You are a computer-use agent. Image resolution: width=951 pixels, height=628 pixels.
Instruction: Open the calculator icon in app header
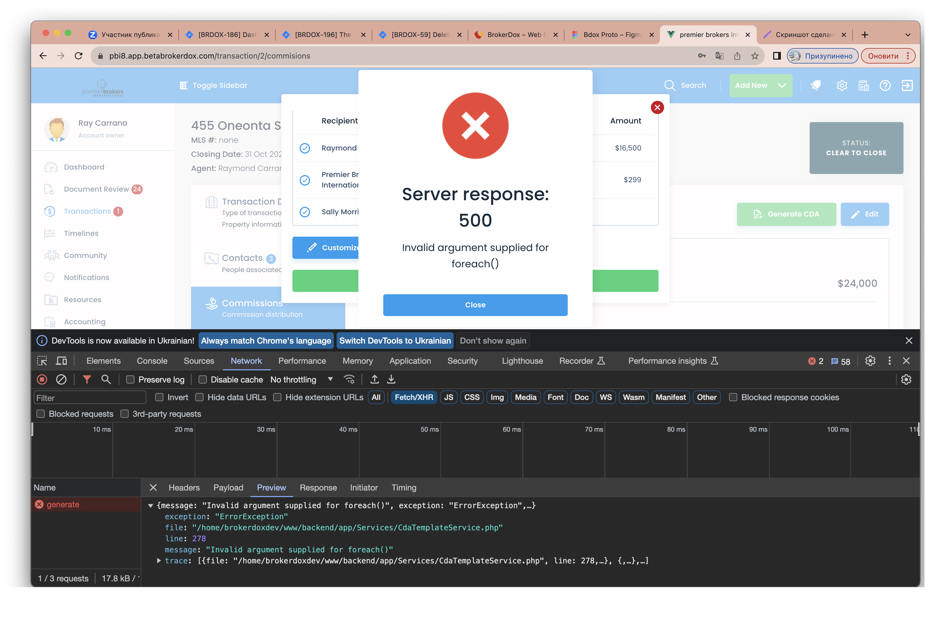863,85
